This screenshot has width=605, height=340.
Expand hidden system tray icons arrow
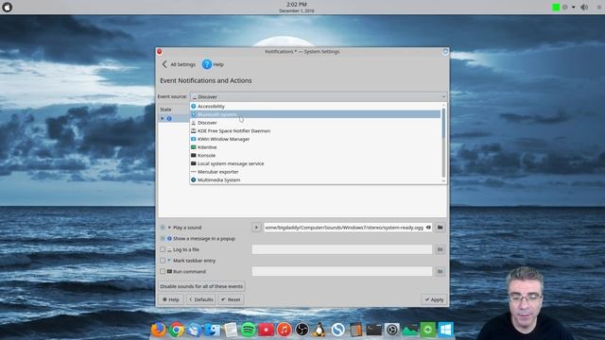(x=574, y=8)
